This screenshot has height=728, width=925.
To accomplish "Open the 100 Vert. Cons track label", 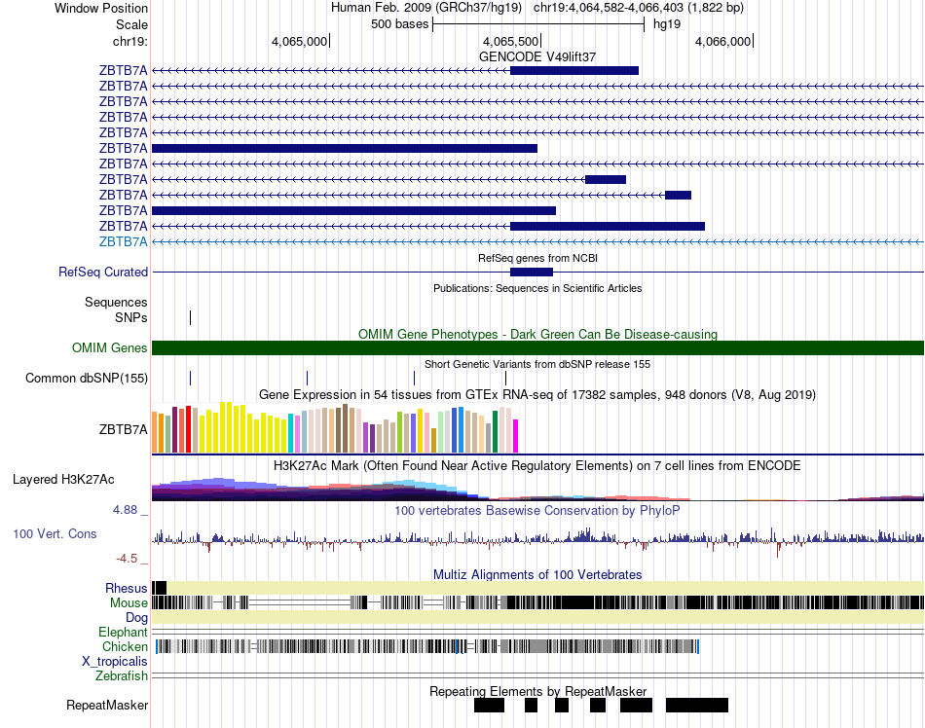I will (55, 533).
